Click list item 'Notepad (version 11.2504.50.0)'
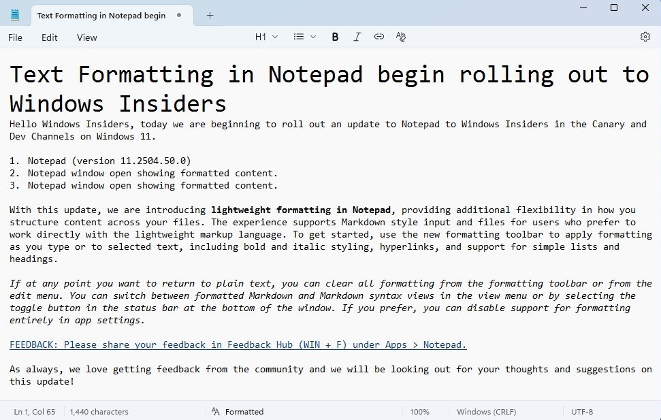 [109, 161]
